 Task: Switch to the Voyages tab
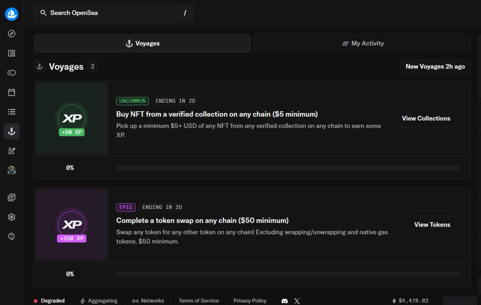[x=142, y=43]
